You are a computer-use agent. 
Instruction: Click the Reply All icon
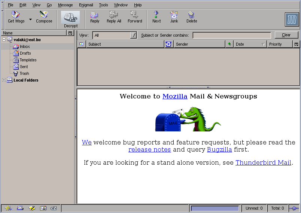click(114, 17)
